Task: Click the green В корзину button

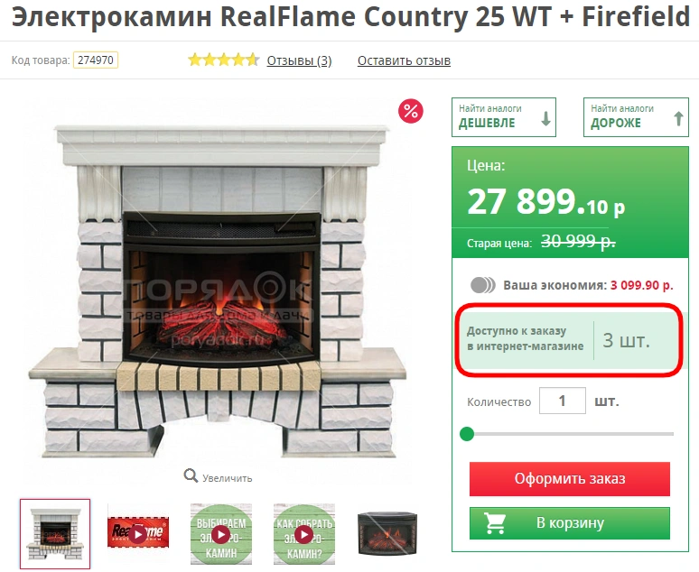Action: click(570, 523)
